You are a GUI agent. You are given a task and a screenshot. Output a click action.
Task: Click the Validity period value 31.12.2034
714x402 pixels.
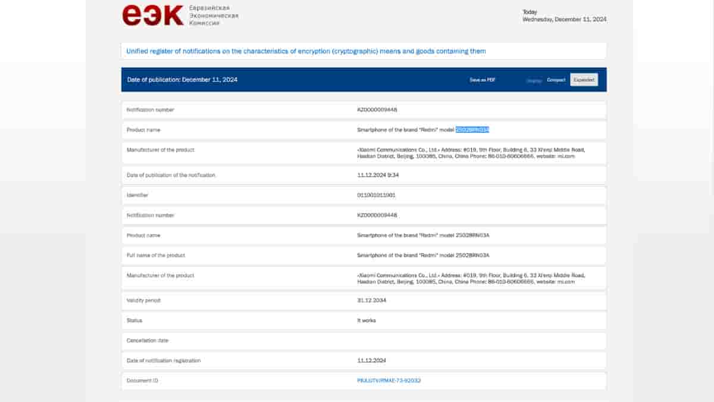(x=371, y=301)
